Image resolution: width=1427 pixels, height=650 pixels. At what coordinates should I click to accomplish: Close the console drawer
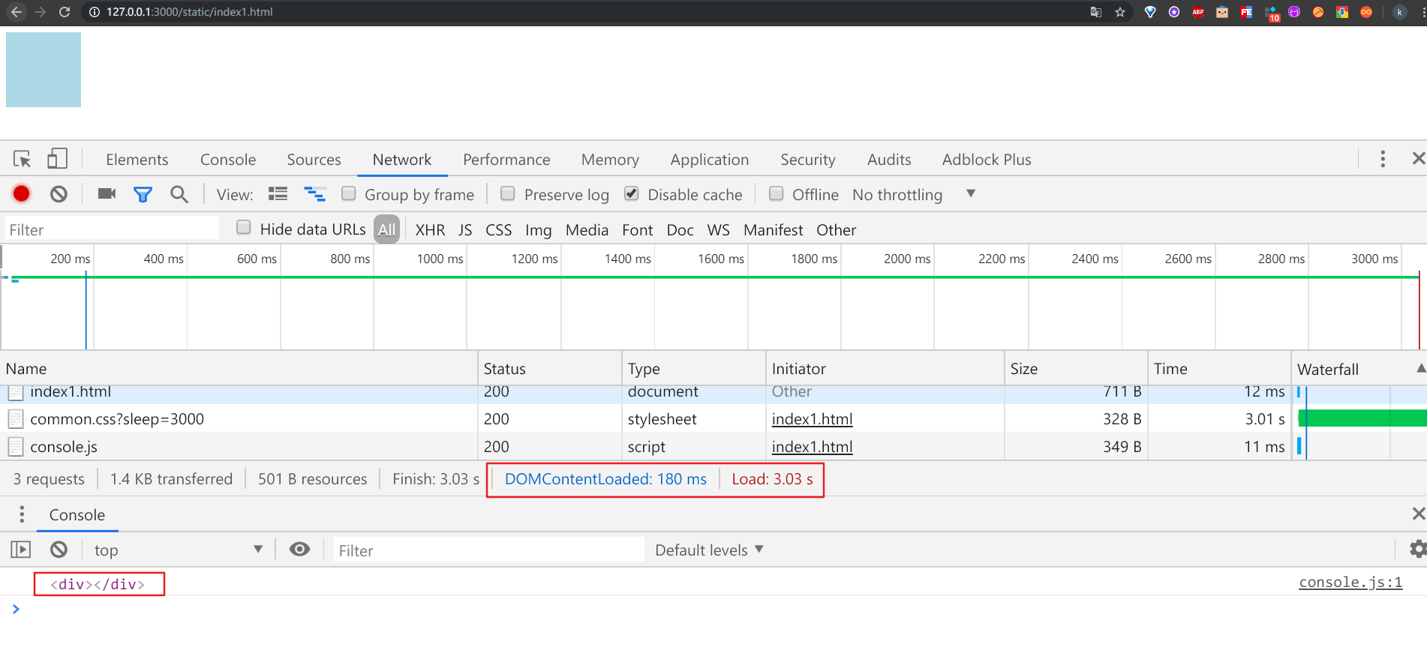pos(1418,514)
